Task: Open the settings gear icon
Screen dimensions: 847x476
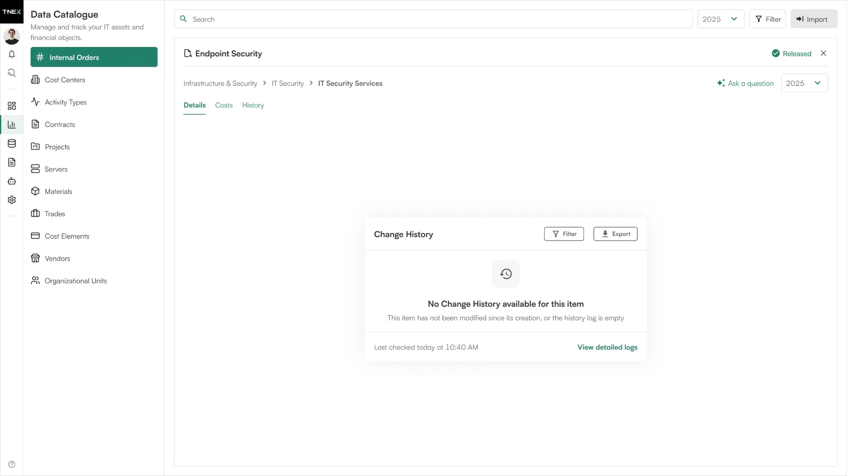Action: 12,200
